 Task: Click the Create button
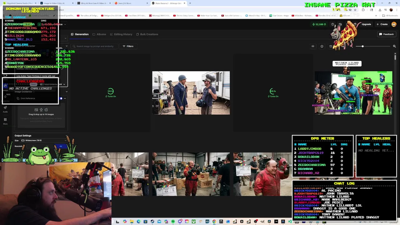(x=382, y=24)
